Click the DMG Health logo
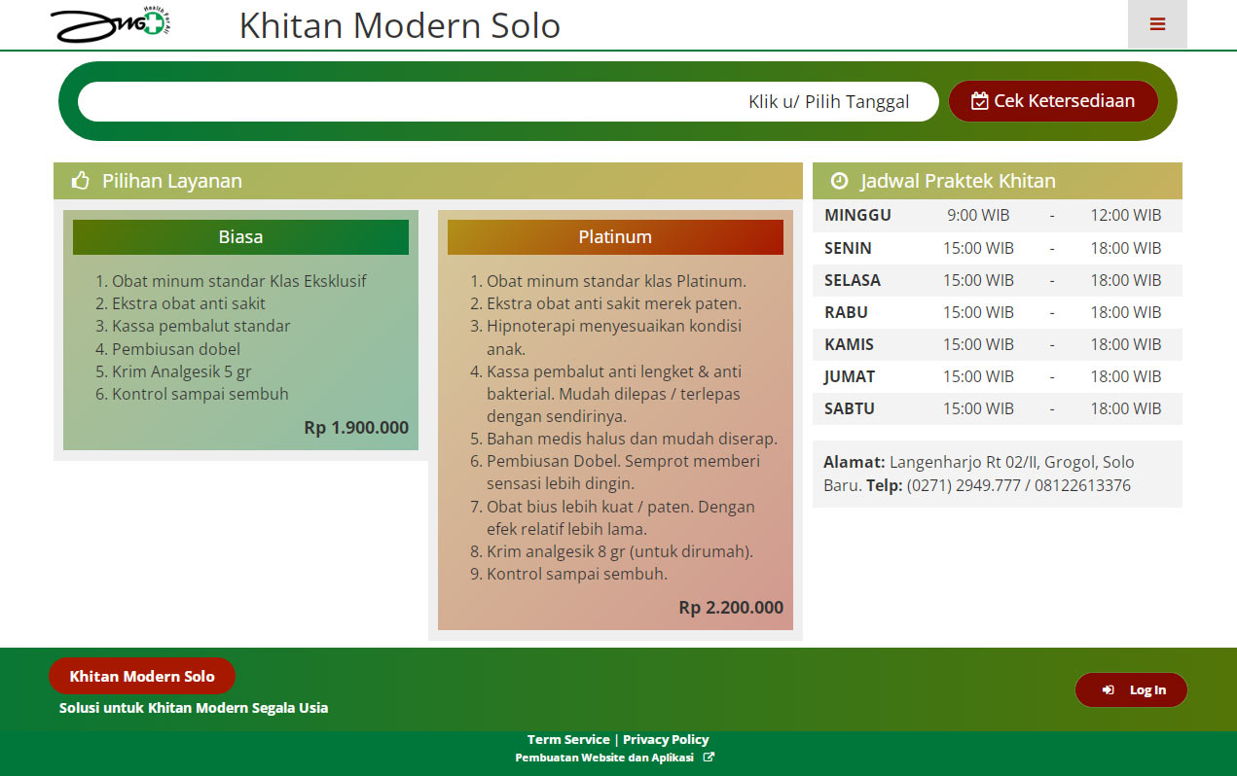The height and width of the screenshot is (776, 1237). pyautogui.click(x=111, y=25)
